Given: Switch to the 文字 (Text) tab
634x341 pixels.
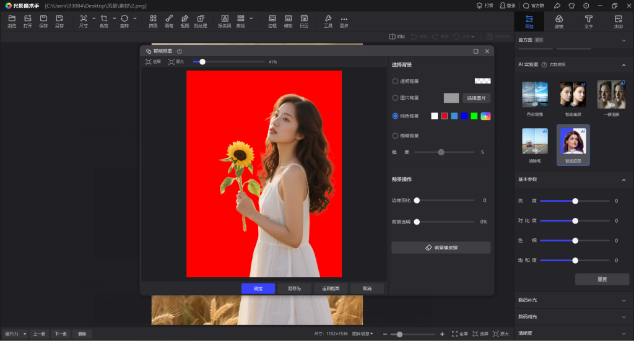Looking at the screenshot, I should 588,22.
